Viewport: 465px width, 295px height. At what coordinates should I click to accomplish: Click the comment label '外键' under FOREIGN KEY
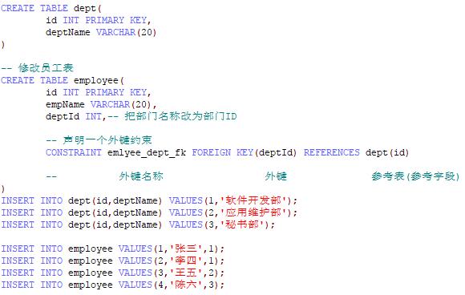pos(276,176)
